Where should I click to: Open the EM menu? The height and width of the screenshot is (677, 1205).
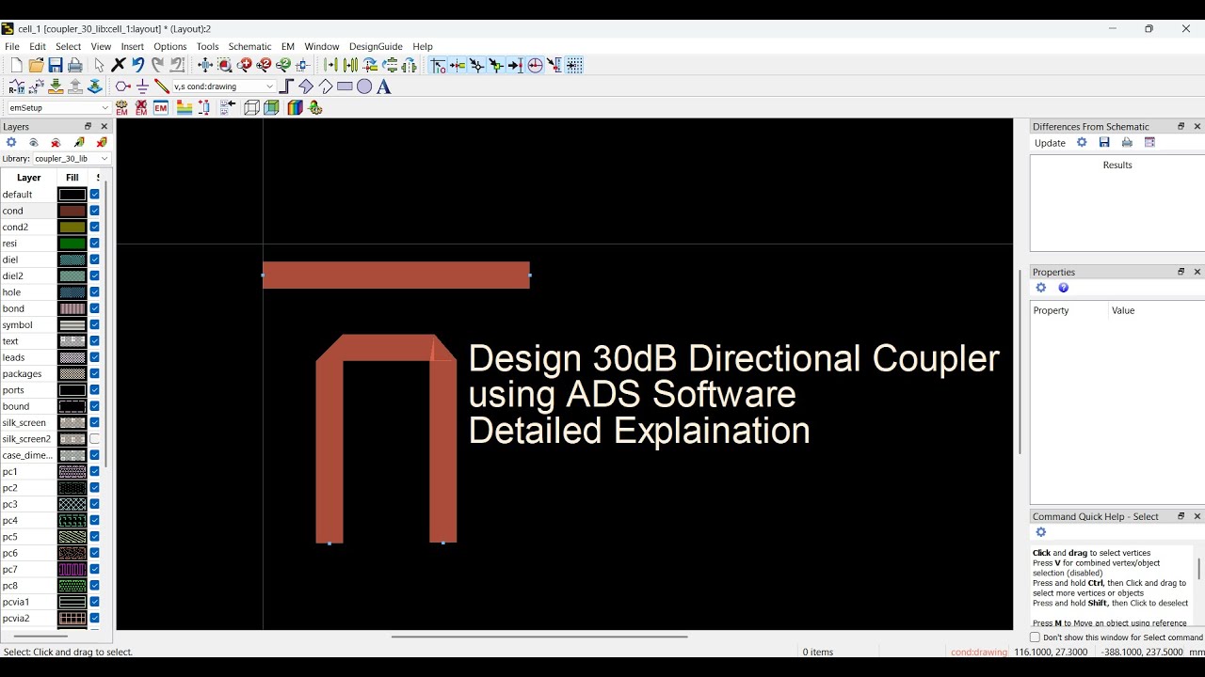tap(288, 46)
